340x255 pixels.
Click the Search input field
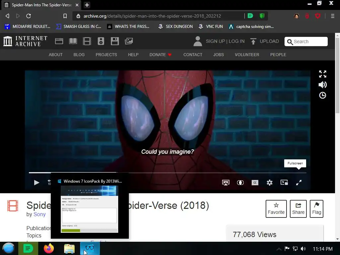(306, 42)
